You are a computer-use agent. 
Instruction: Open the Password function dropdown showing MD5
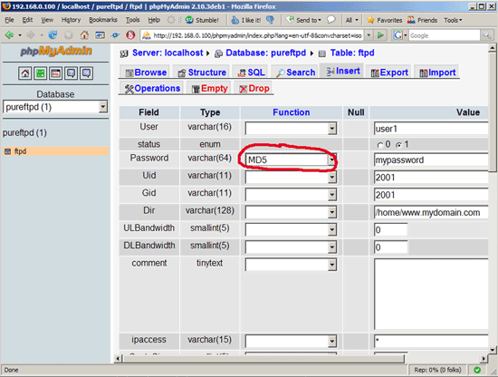pos(291,159)
